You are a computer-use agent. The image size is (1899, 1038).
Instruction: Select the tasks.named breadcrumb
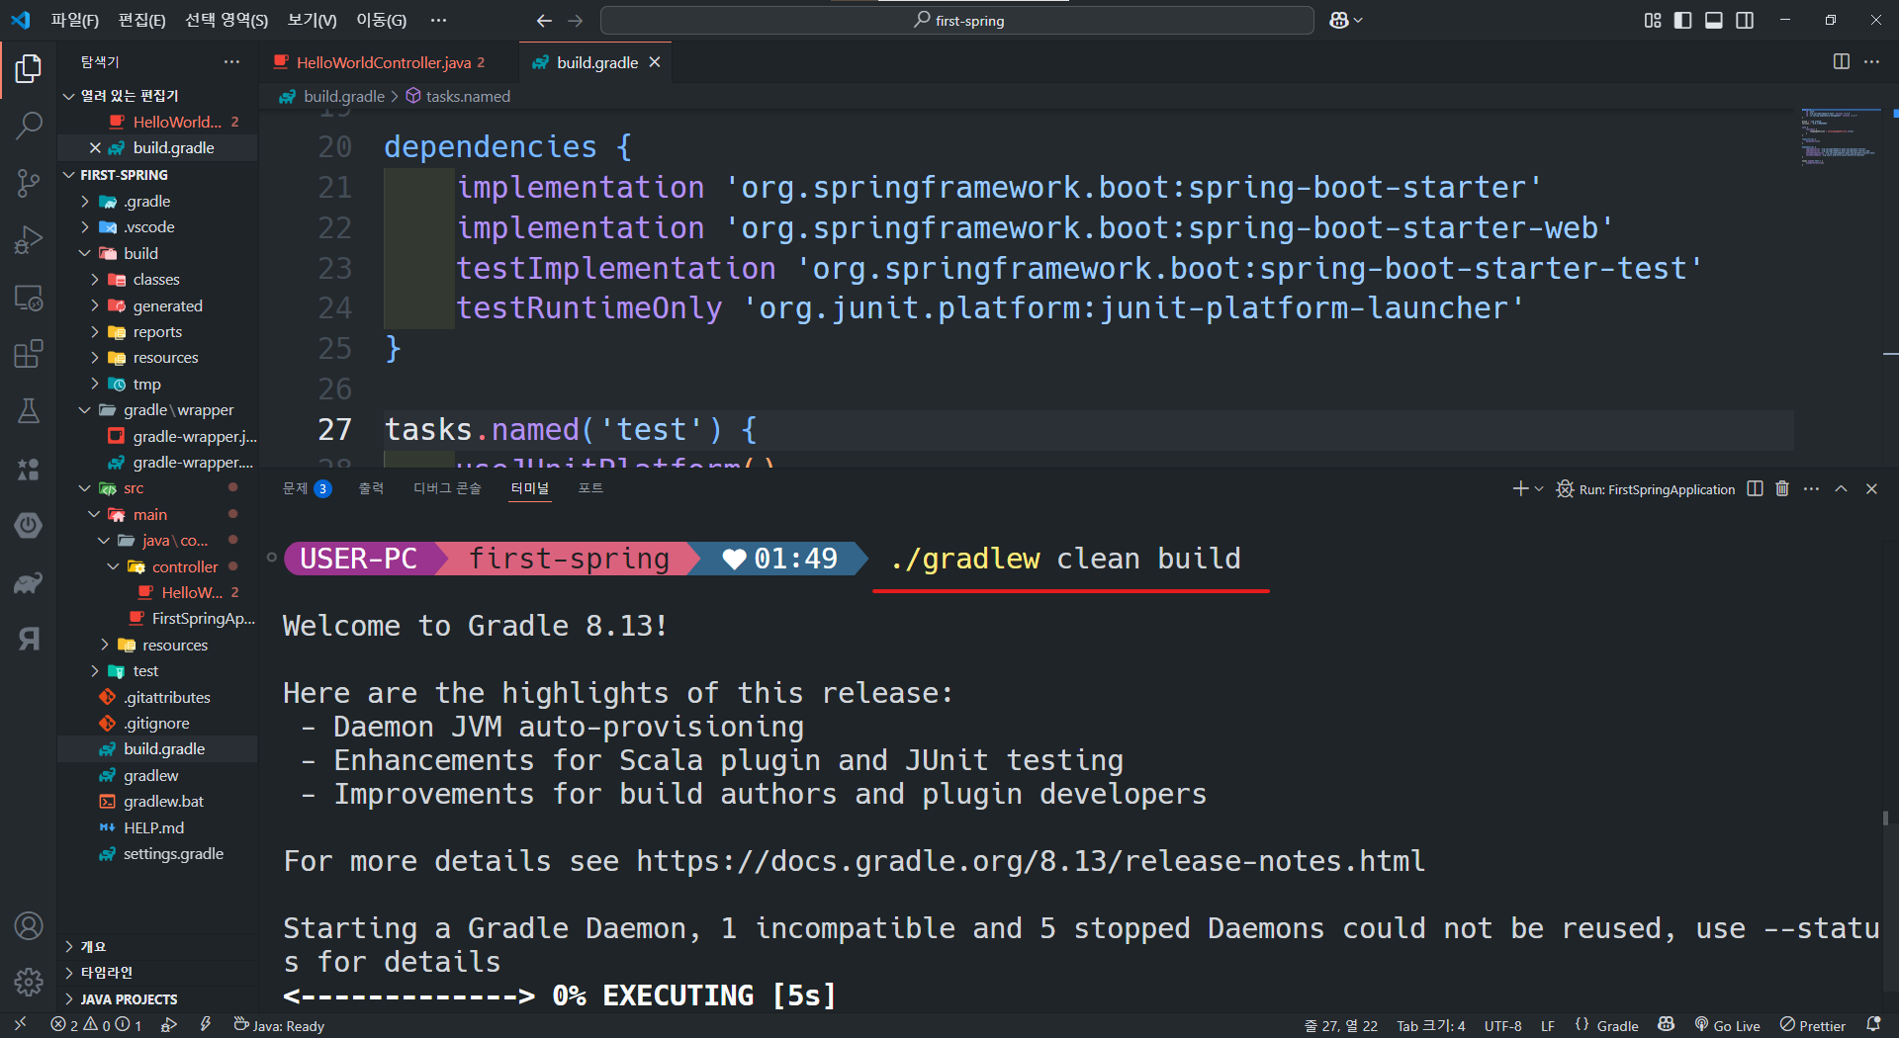(x=459, y=96)
